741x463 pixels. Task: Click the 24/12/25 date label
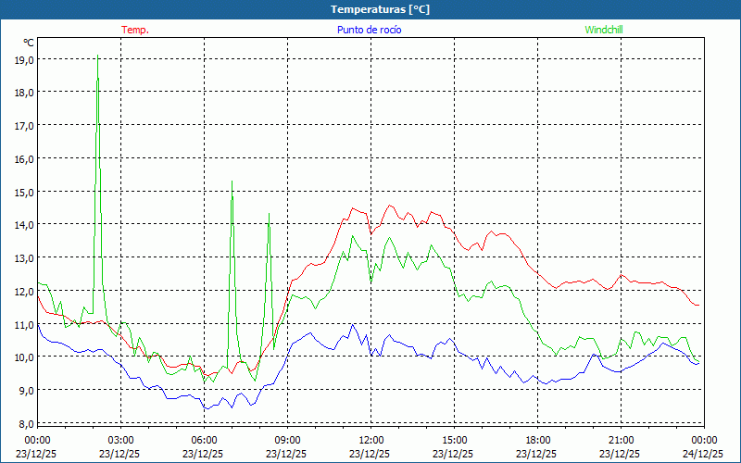[703, 454]
